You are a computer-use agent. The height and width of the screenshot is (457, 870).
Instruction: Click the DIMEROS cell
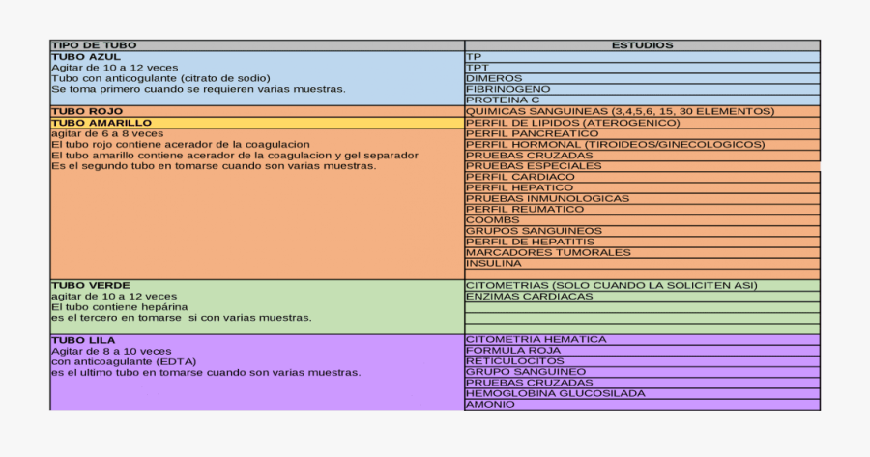[493, 78]
